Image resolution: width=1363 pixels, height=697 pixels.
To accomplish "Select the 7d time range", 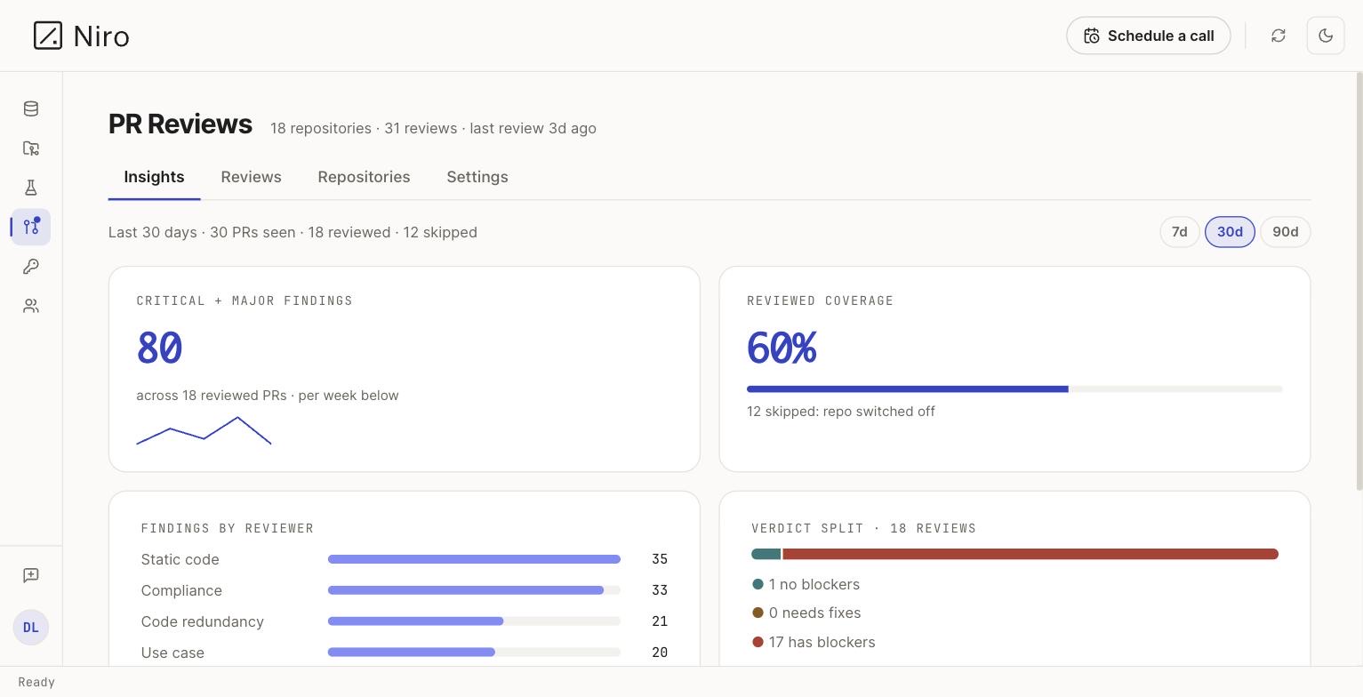I will click(1180, 232).
